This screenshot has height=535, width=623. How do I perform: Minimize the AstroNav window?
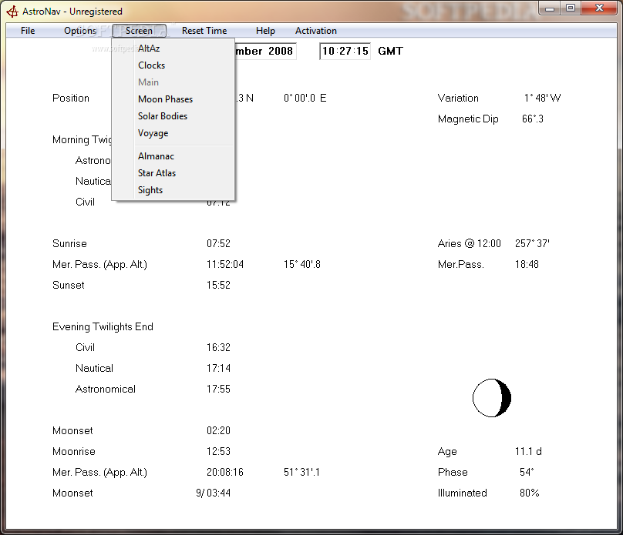point(550,8)
